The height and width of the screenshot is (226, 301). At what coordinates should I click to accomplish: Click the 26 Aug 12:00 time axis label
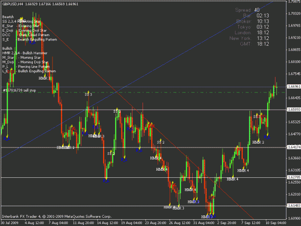pos(180,223)
